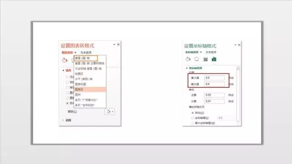The width and height of the screenshot is (292, 164).
Task: Choose 绘图区 from the element list
Action: [x=90, y=74]
